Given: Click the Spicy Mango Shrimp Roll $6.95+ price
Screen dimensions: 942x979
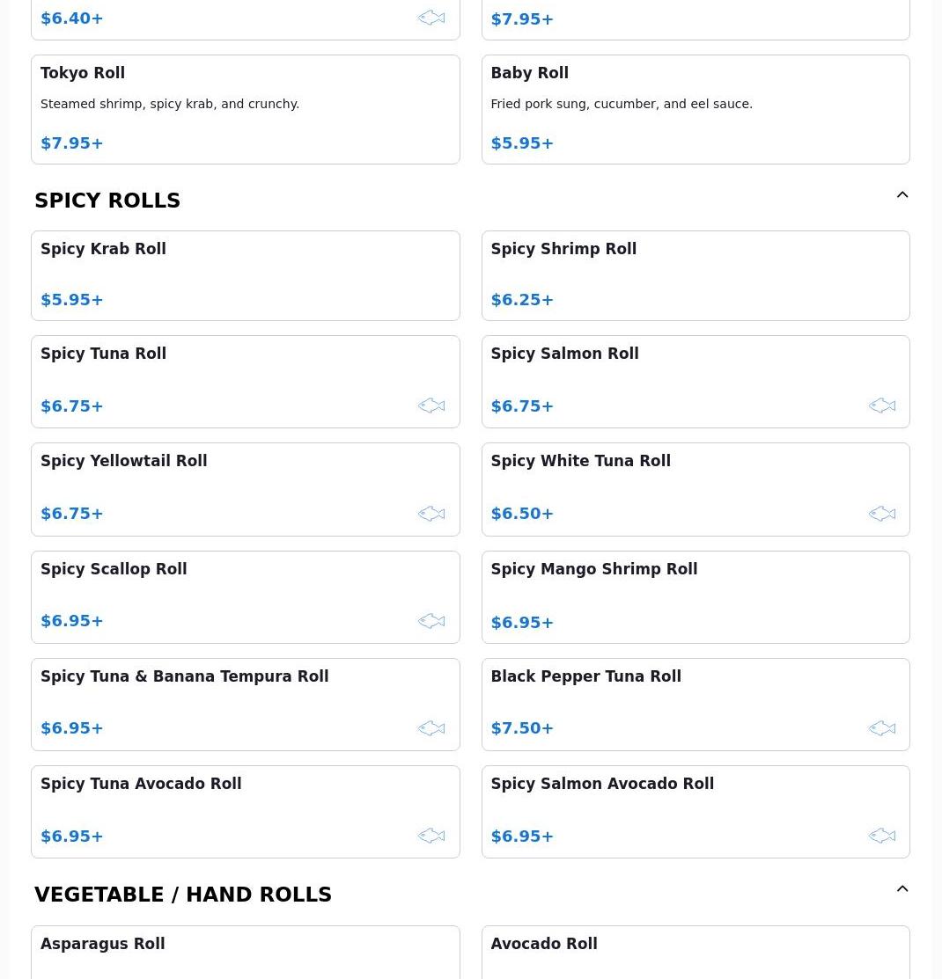Looking at the screenshot, I should pos(522,623).
